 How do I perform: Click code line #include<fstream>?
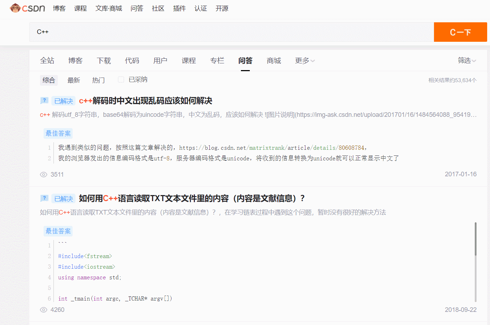coord(85,256)
